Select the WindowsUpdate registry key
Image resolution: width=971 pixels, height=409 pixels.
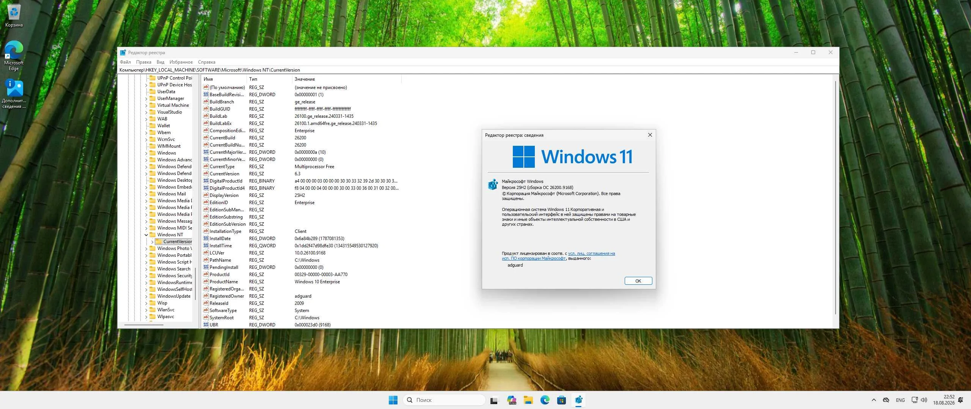coord(174,296)
